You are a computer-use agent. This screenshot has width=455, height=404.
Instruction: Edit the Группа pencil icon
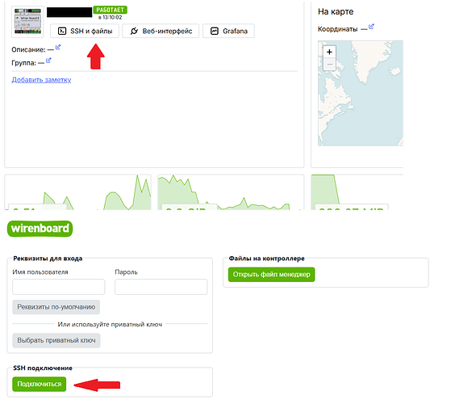click(x=48, y=60)
